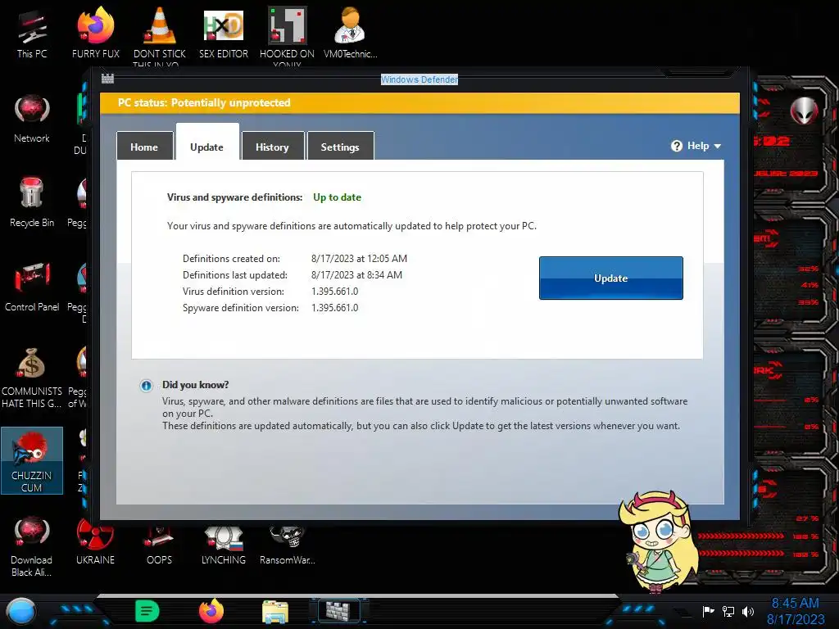Open the Recycle Bin icon
The width and height of the screenshot is (839, 629).
click(x=32, y=202)
